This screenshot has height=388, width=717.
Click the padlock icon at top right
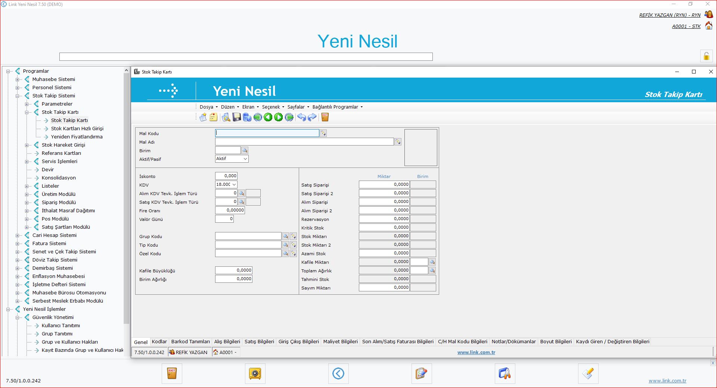[x=706, y=56]
